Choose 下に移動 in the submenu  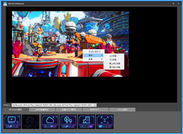click(114, 60)
